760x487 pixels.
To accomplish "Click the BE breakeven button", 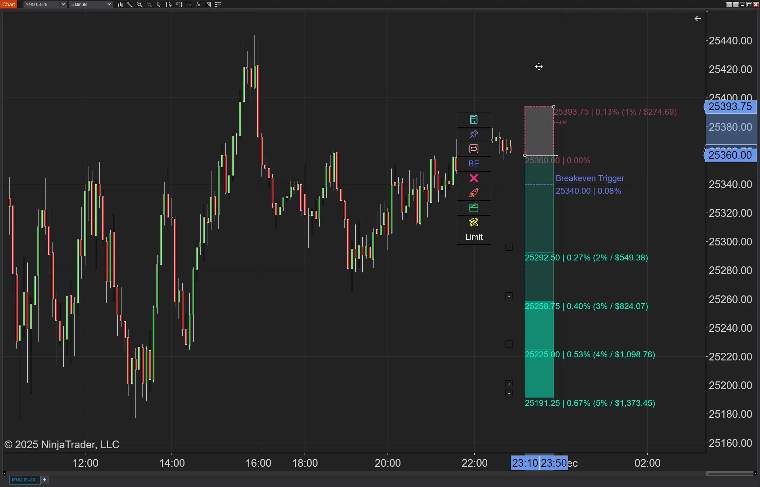I will tap(474, 164).
